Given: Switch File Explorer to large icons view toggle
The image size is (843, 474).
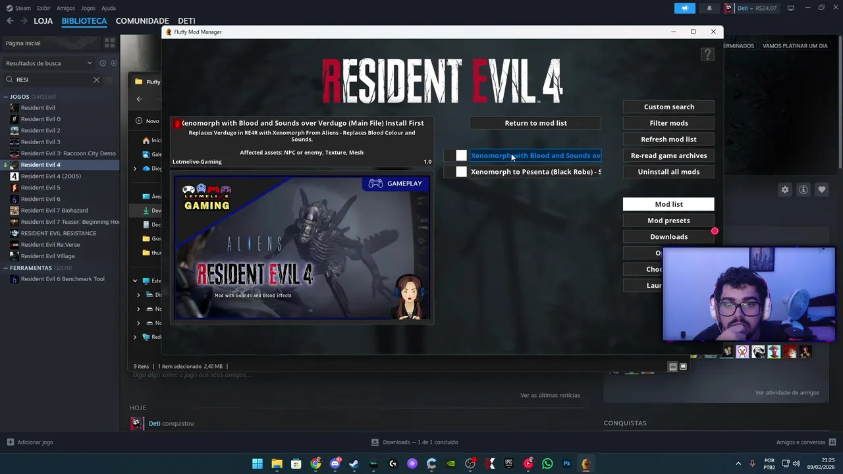Looking at the screenshot, I should point(683,367).
